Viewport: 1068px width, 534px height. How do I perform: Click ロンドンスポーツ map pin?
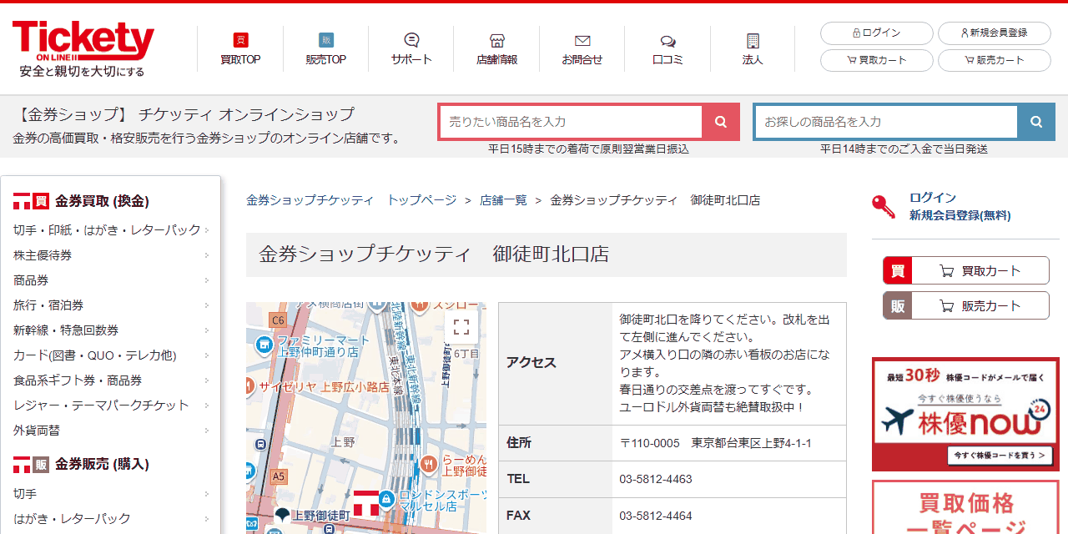(385, 499)
